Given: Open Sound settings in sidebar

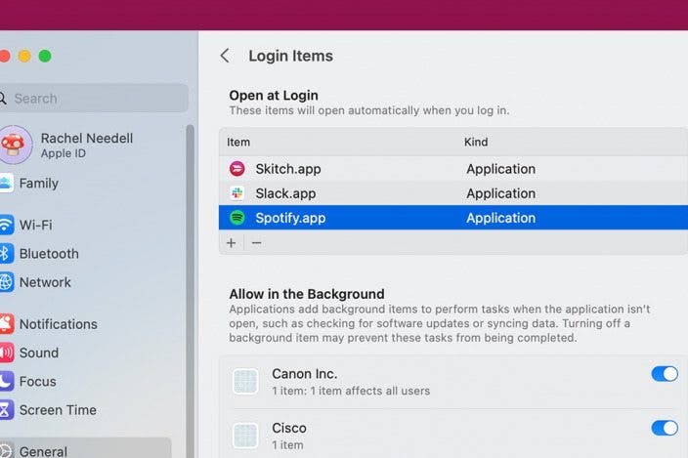Looking at the screenshot, I should pyautogui.click(x=39, y=353).
